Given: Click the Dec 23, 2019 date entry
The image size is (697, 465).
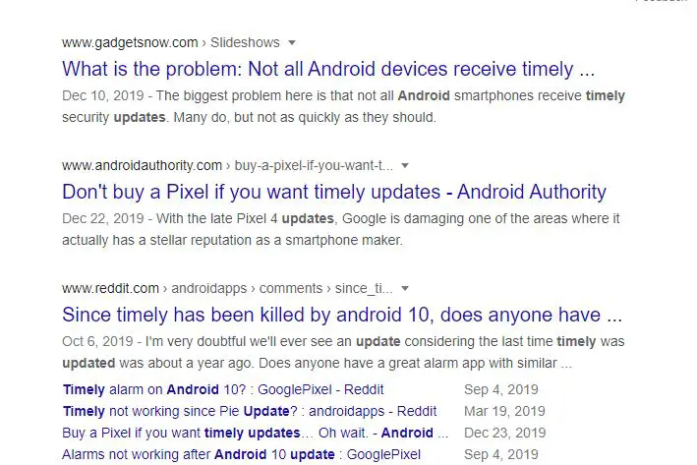Looking at the screenshot, I should click(505, 433).
